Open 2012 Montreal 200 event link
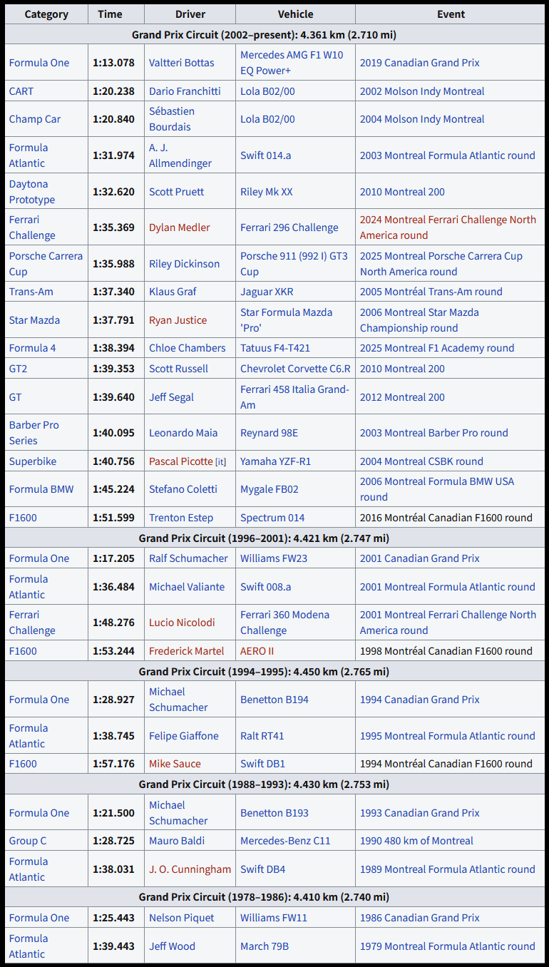Image resolution: width=549 pixels, height=967 pixels. tap(402, 397)
